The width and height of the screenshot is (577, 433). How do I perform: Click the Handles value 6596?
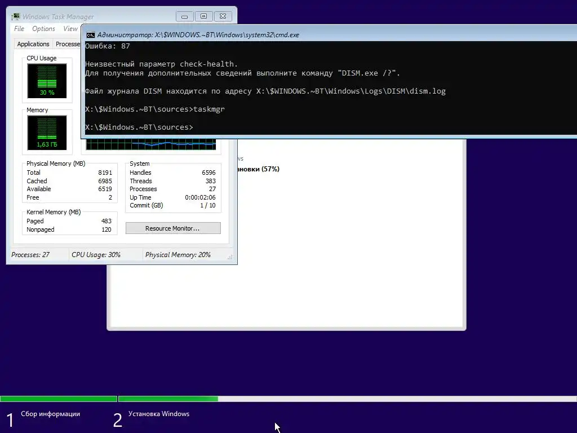point(208,173)
